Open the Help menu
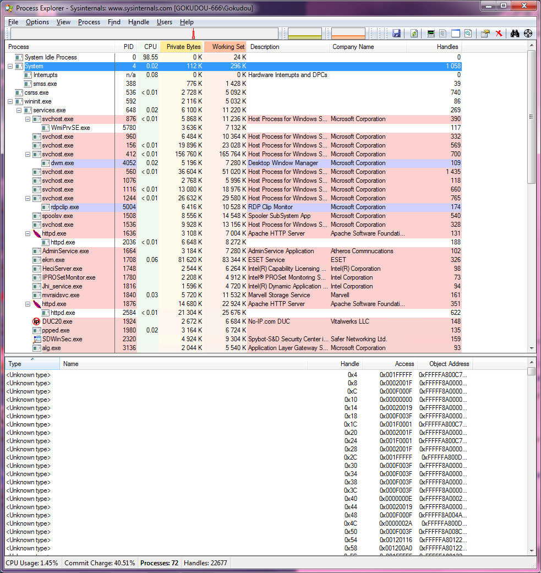The image size is (541, 573). 187,22
